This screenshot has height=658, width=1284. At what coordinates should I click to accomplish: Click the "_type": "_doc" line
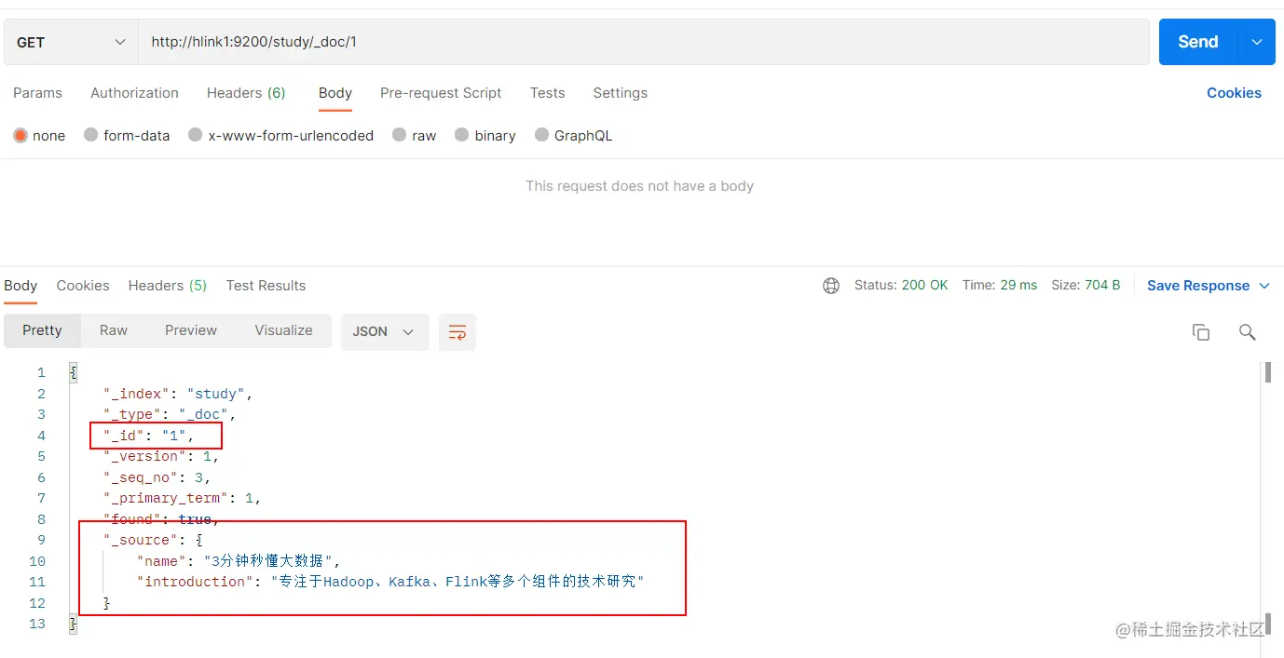pos(170,414)
